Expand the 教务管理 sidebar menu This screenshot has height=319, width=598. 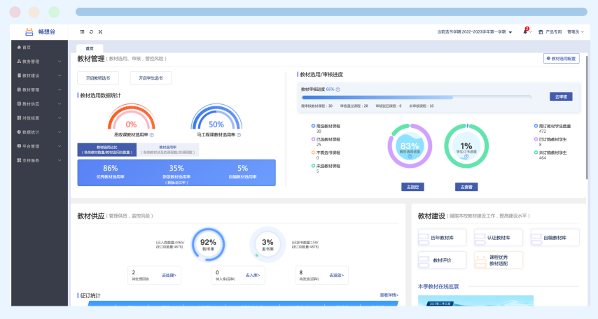coord(39,62)
